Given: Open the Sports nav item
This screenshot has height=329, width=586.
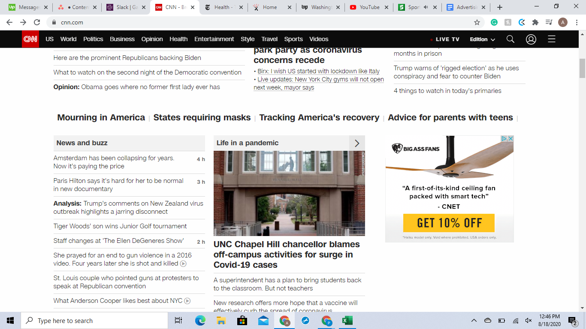Looking at the screenshot, I should click(293, 39).
